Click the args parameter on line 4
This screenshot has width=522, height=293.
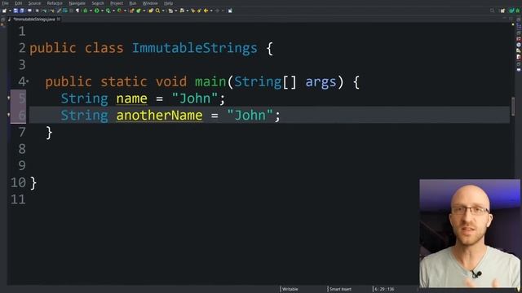point(321,81)
